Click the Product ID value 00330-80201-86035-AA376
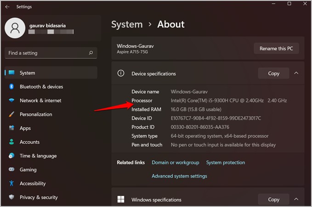312x207 pixels. click(200, 127)
